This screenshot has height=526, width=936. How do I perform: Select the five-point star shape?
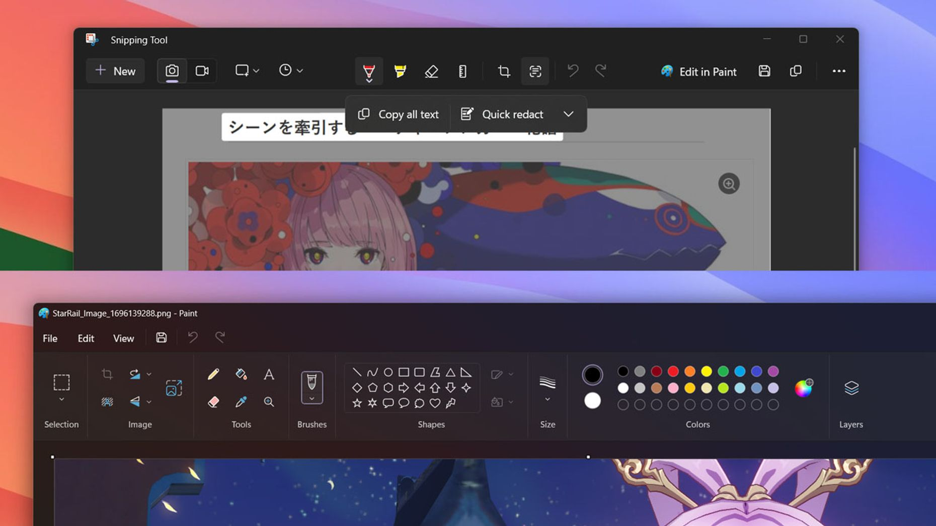[x=357, y=403]
